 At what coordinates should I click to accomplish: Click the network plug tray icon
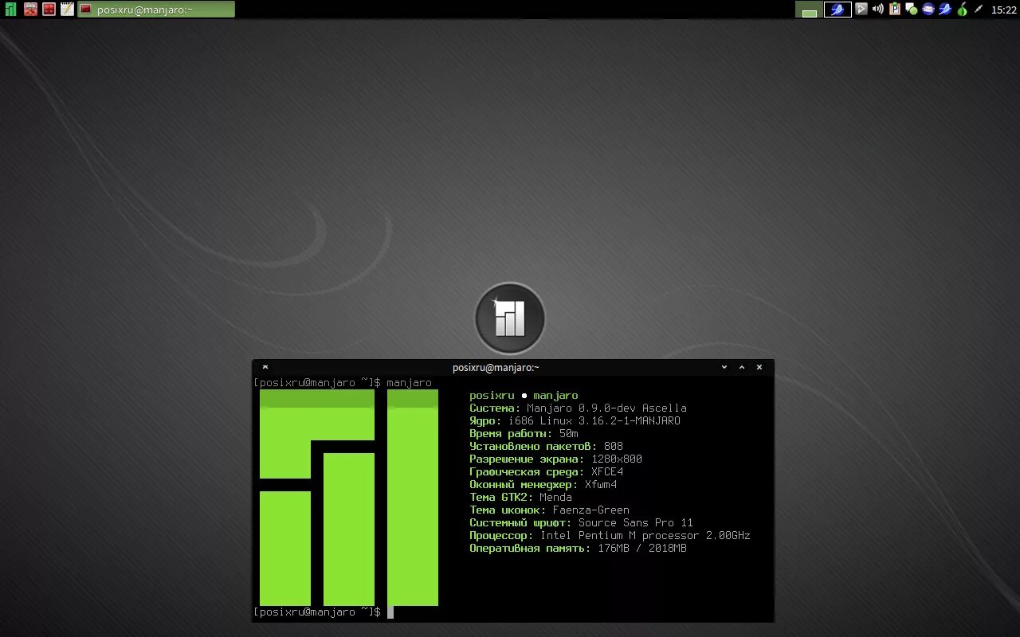pyautogui.click(x=978, y=9)
